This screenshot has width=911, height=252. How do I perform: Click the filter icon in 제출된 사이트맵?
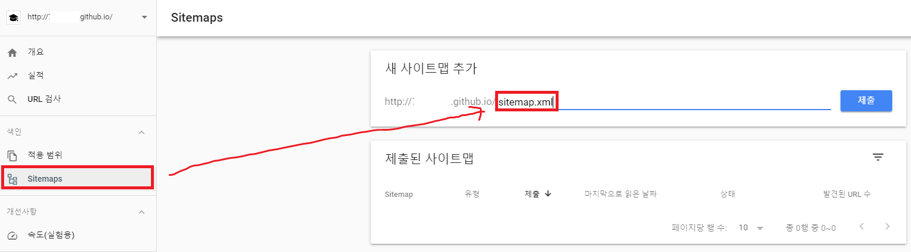tap(878, 157)
